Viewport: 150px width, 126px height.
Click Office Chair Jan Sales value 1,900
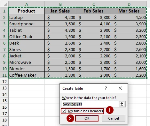point(60,37)
